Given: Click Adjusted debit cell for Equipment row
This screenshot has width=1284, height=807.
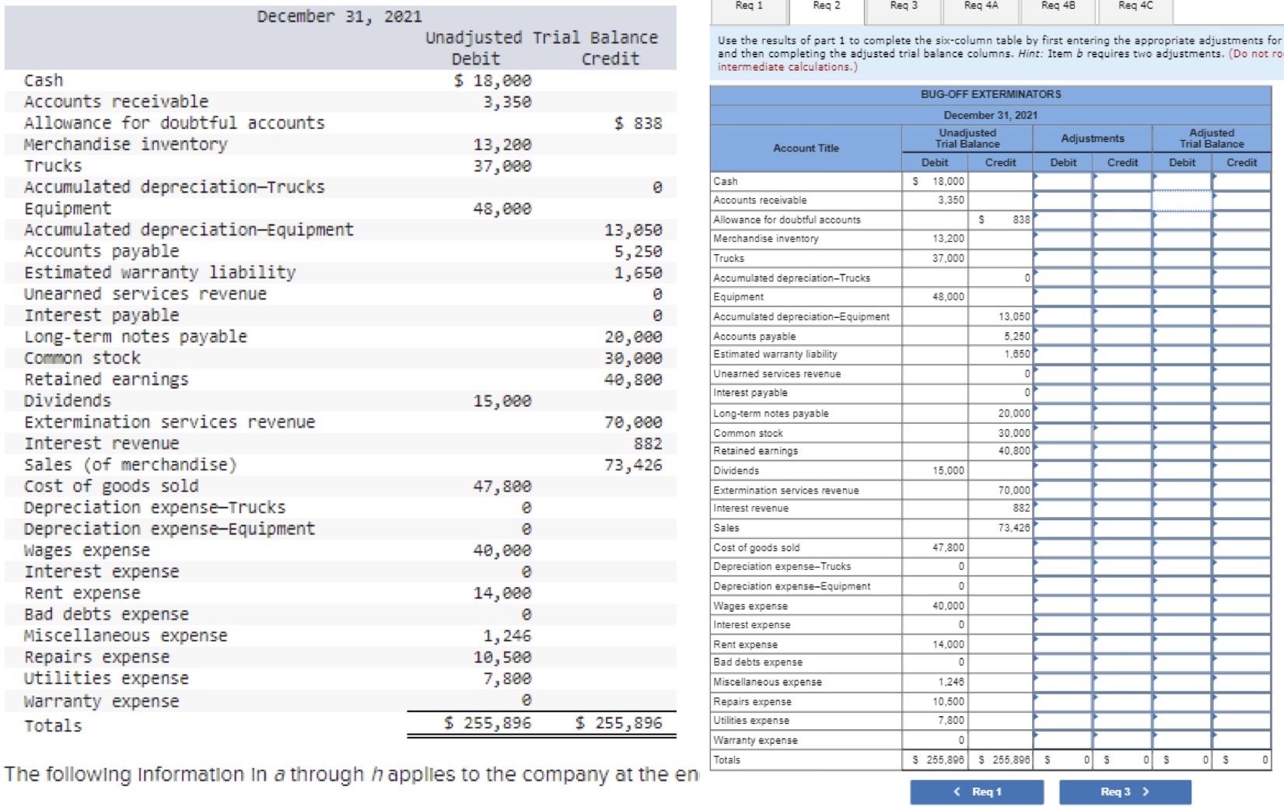Looking at the screenshot, I should 1182,297.
